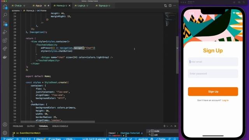
Task: Select the TERMINAL panel tab
Action: pyautogui.click(x=43, y=126)
